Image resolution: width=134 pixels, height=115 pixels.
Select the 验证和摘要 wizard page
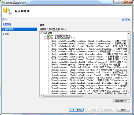click(x=19, y=29)
